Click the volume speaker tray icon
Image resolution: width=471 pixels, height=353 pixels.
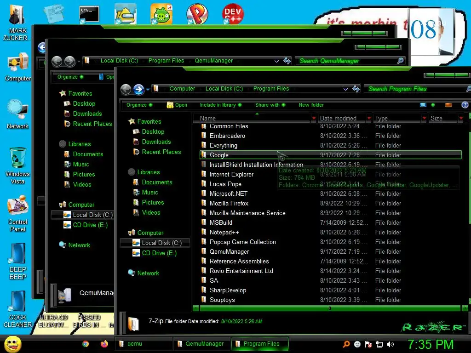[x=391, y=344]
